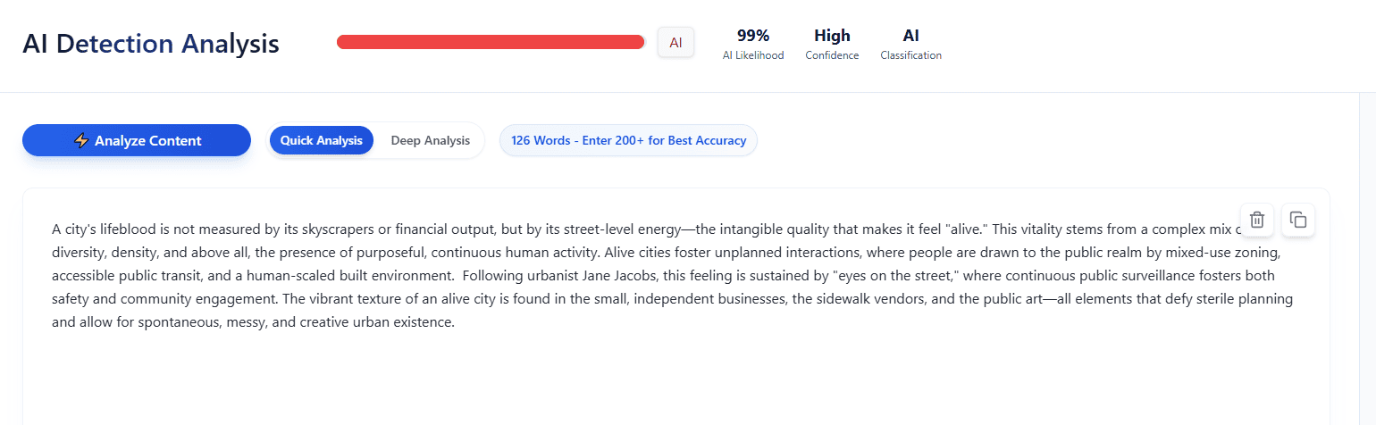Click the "AI Likelihood" caption
The image size is (1376, 425).
(x=753, y=55)
